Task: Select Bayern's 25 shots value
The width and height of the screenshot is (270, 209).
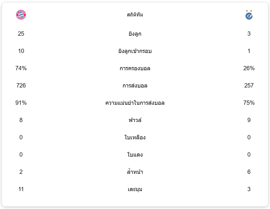Action: click(x=21, y=34)
